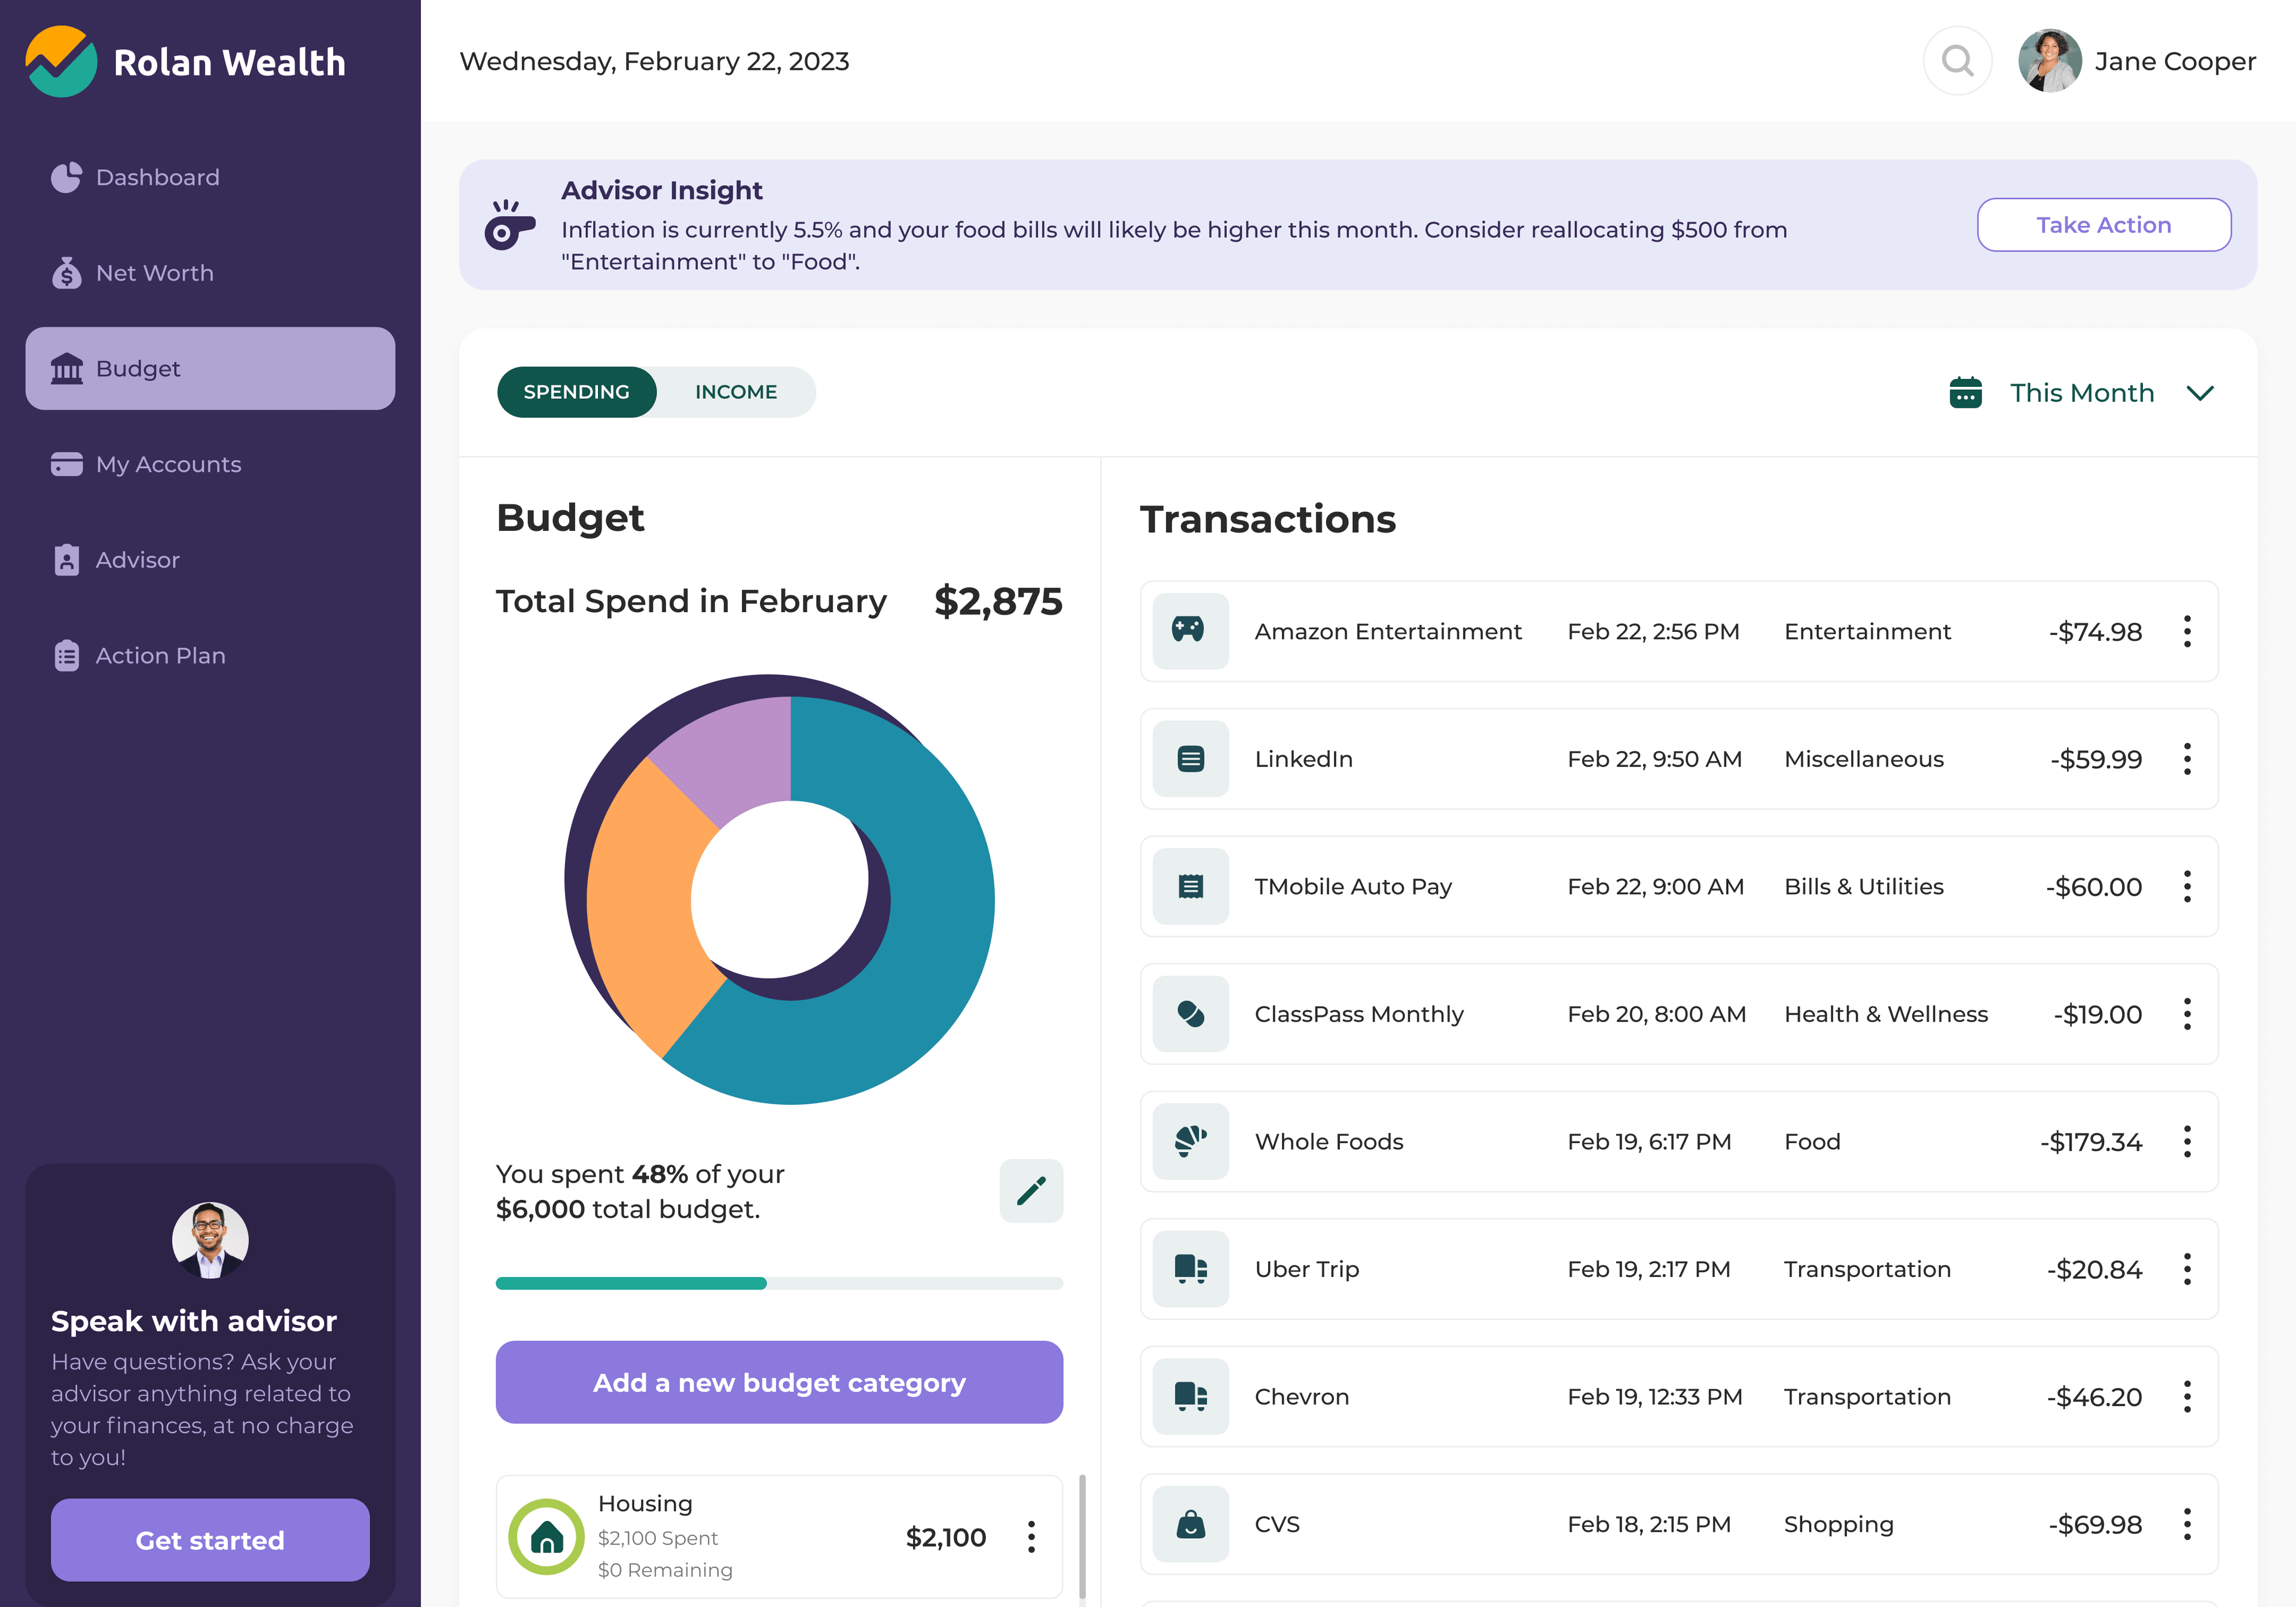
Task: Open the LinkedIn row three-dot menu
Action: coord(2187,759)
